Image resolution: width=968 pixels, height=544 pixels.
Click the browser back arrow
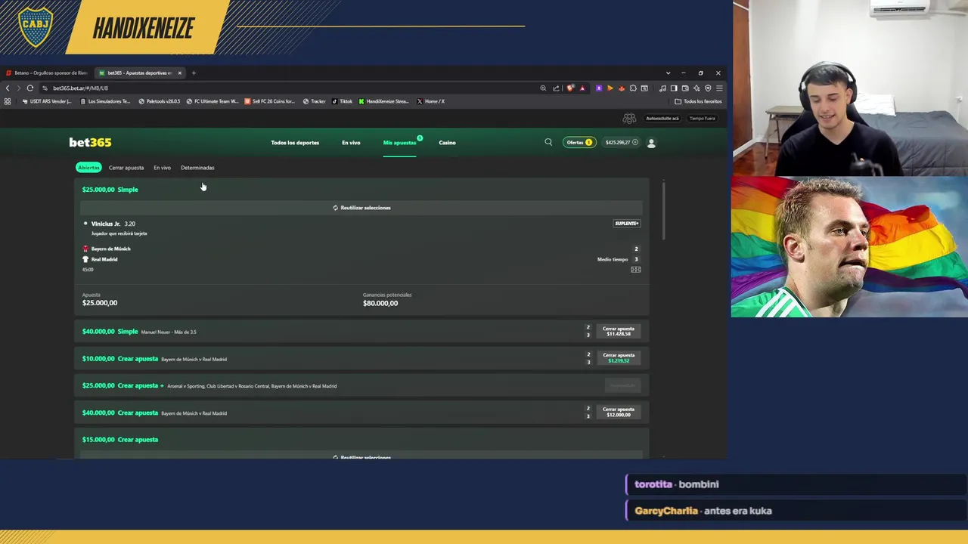[8, 88]
